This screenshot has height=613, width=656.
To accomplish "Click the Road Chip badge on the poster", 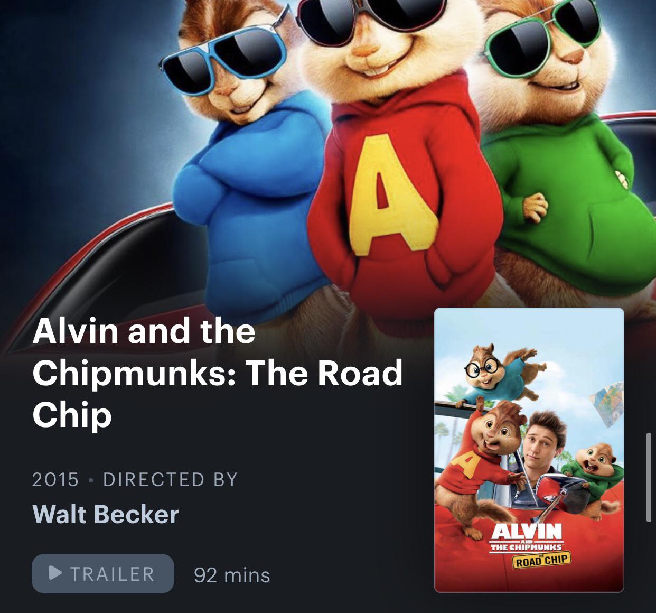I will (x=541, y=560).
